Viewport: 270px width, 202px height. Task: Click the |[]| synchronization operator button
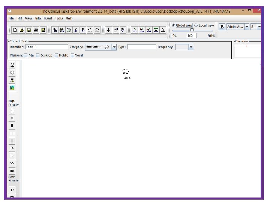click(12, 133)
